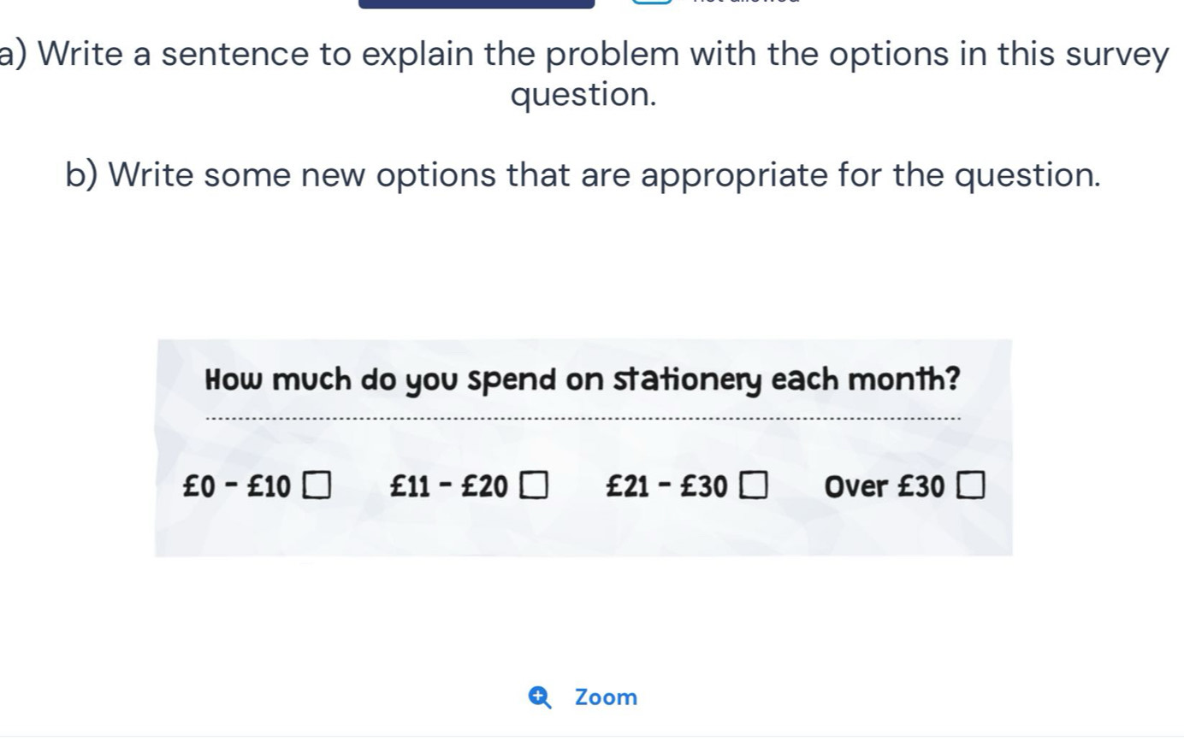Click the not allowed label text
The height and width of the screenshot is (747, 1184).
point(741,4)
